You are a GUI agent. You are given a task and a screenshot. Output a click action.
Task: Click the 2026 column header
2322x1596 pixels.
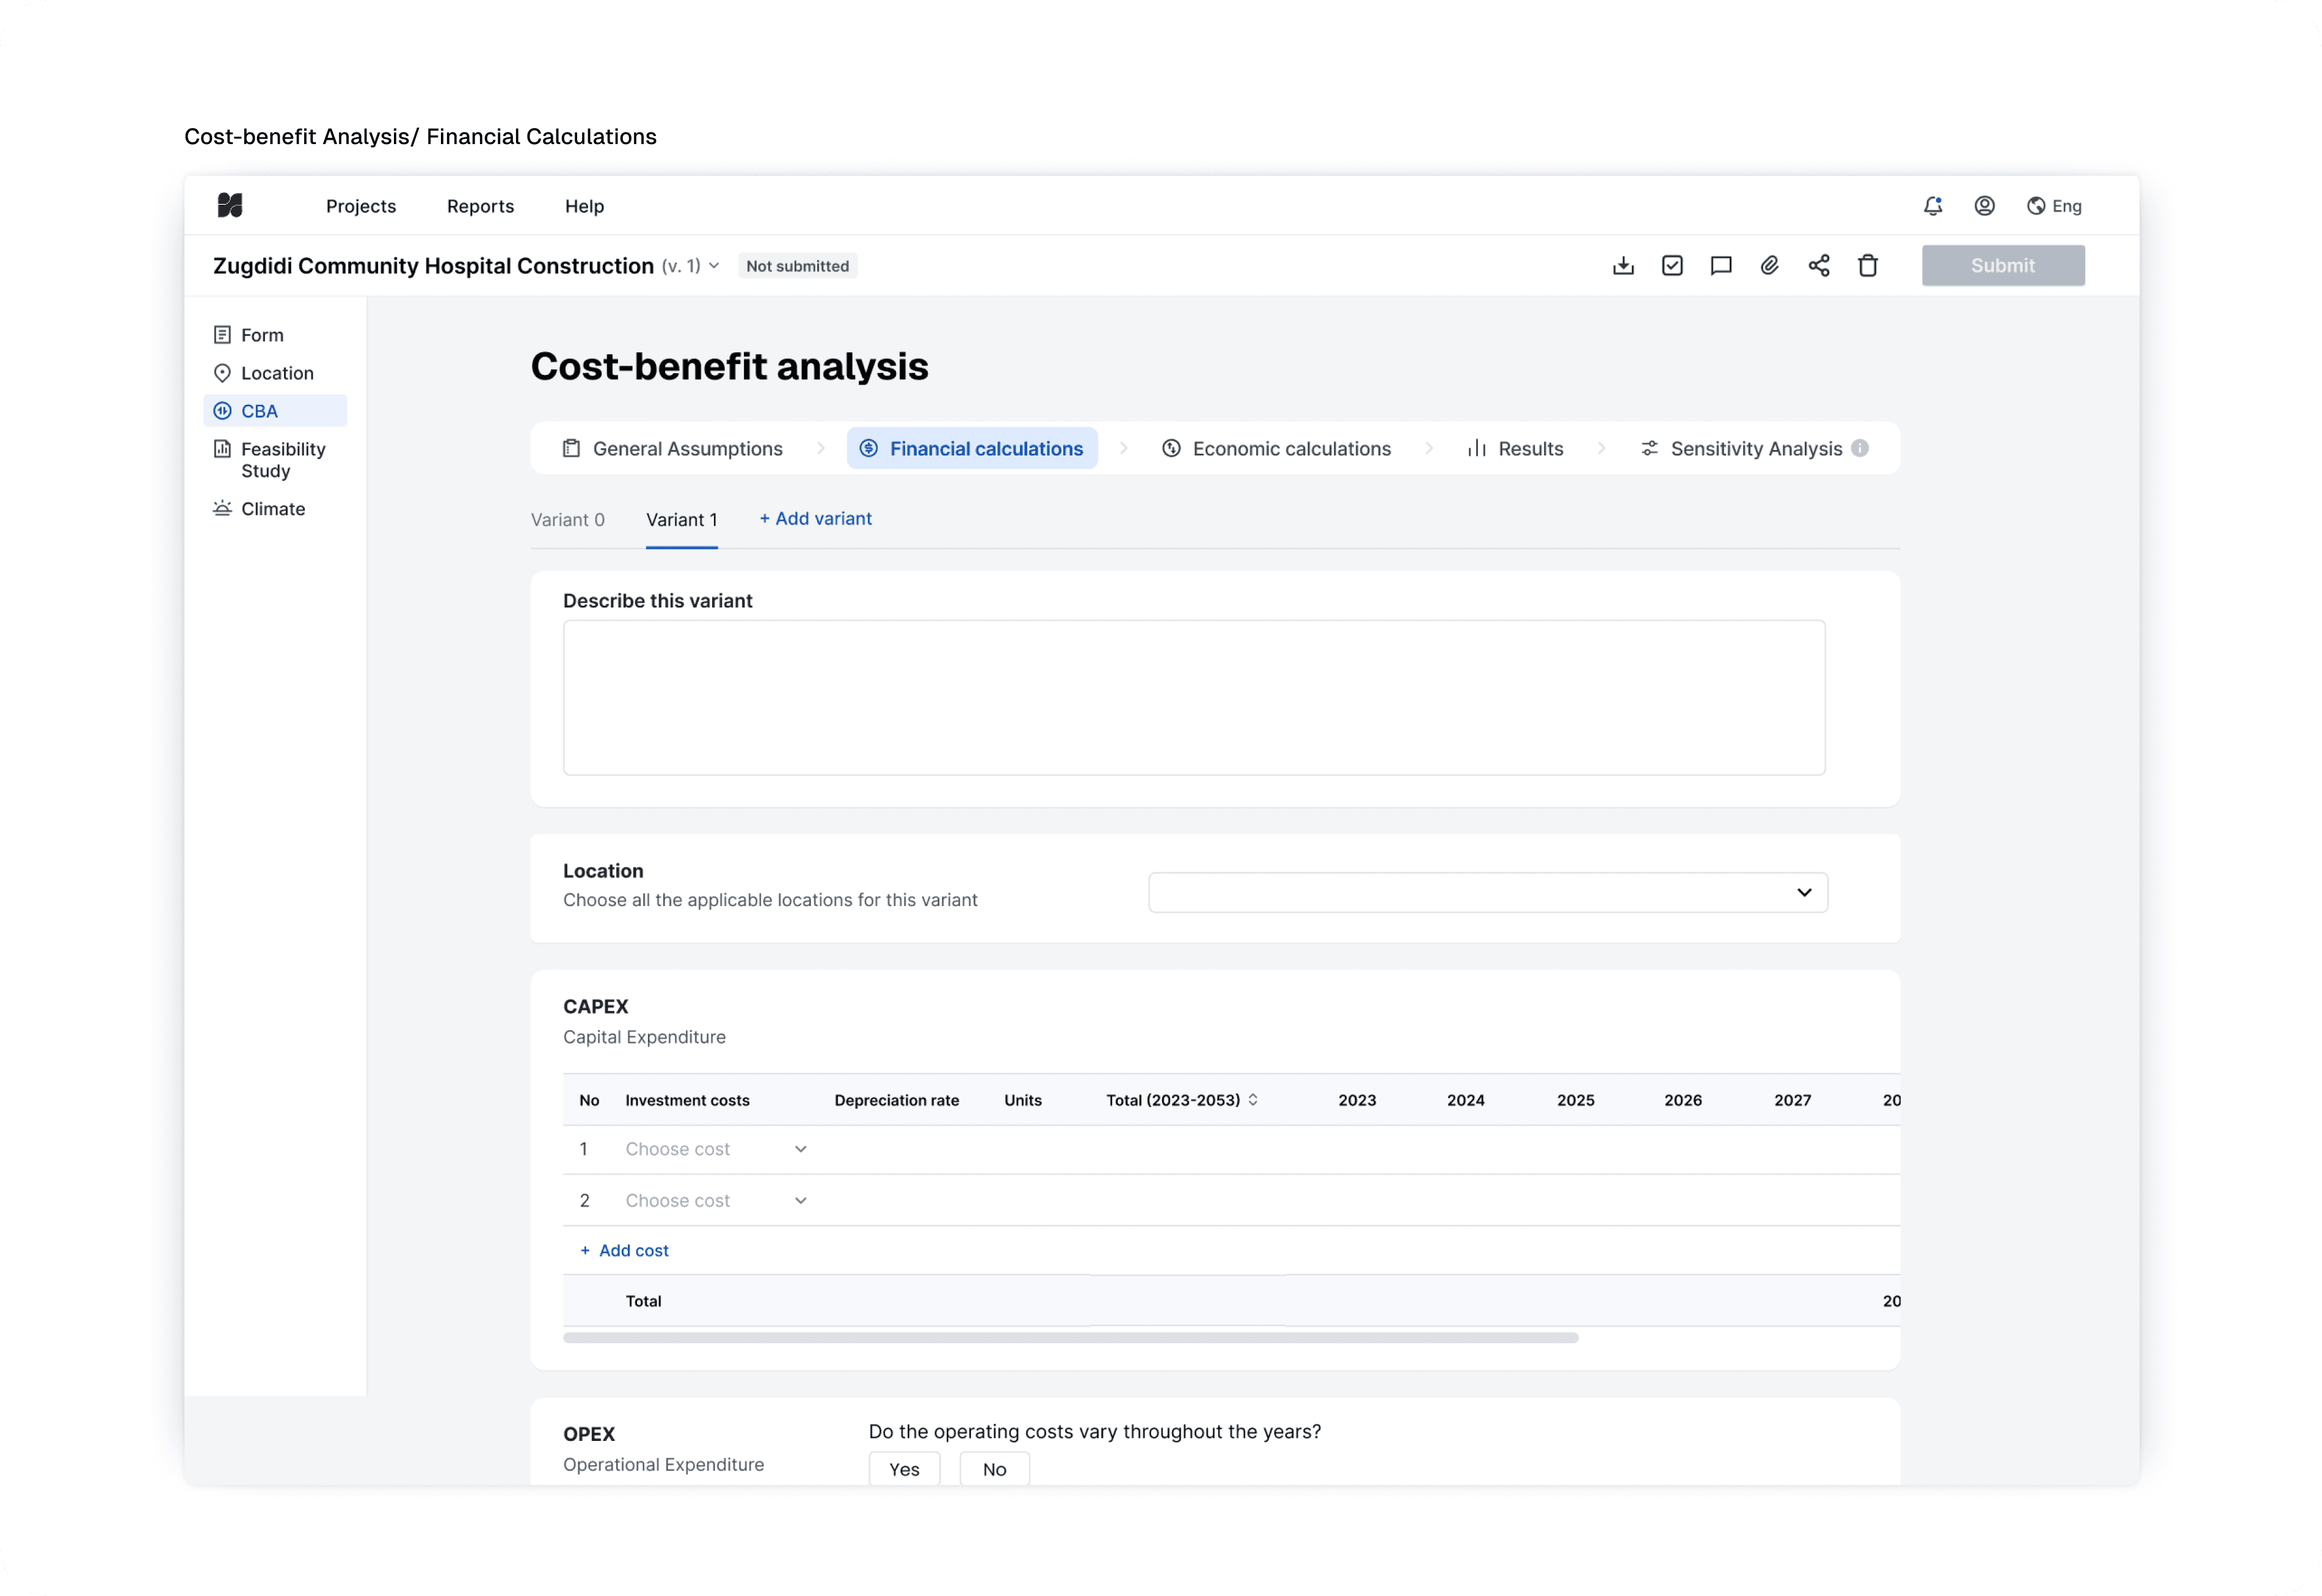(x=1682, y=1100)
